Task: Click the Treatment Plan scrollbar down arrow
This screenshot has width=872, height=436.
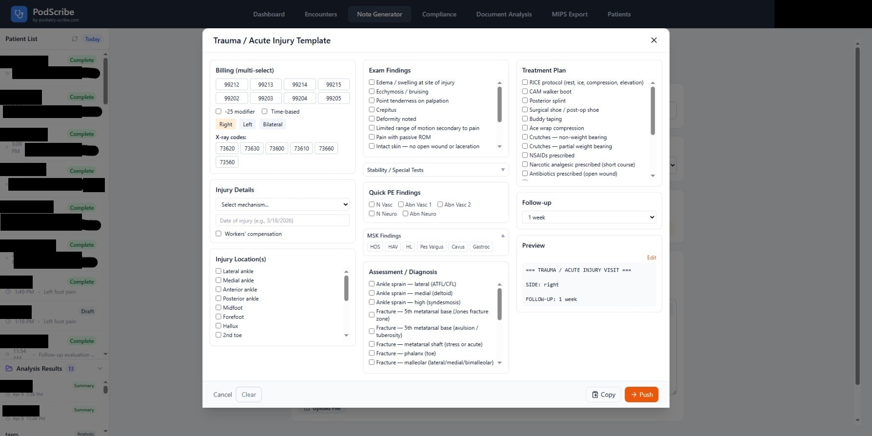Action: (x=653, y=176)
